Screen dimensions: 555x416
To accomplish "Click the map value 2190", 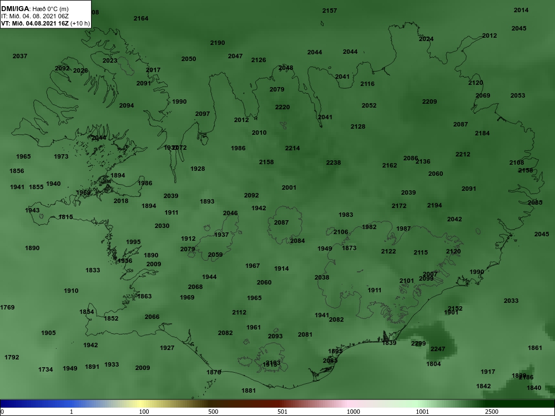I will [218, 43].
